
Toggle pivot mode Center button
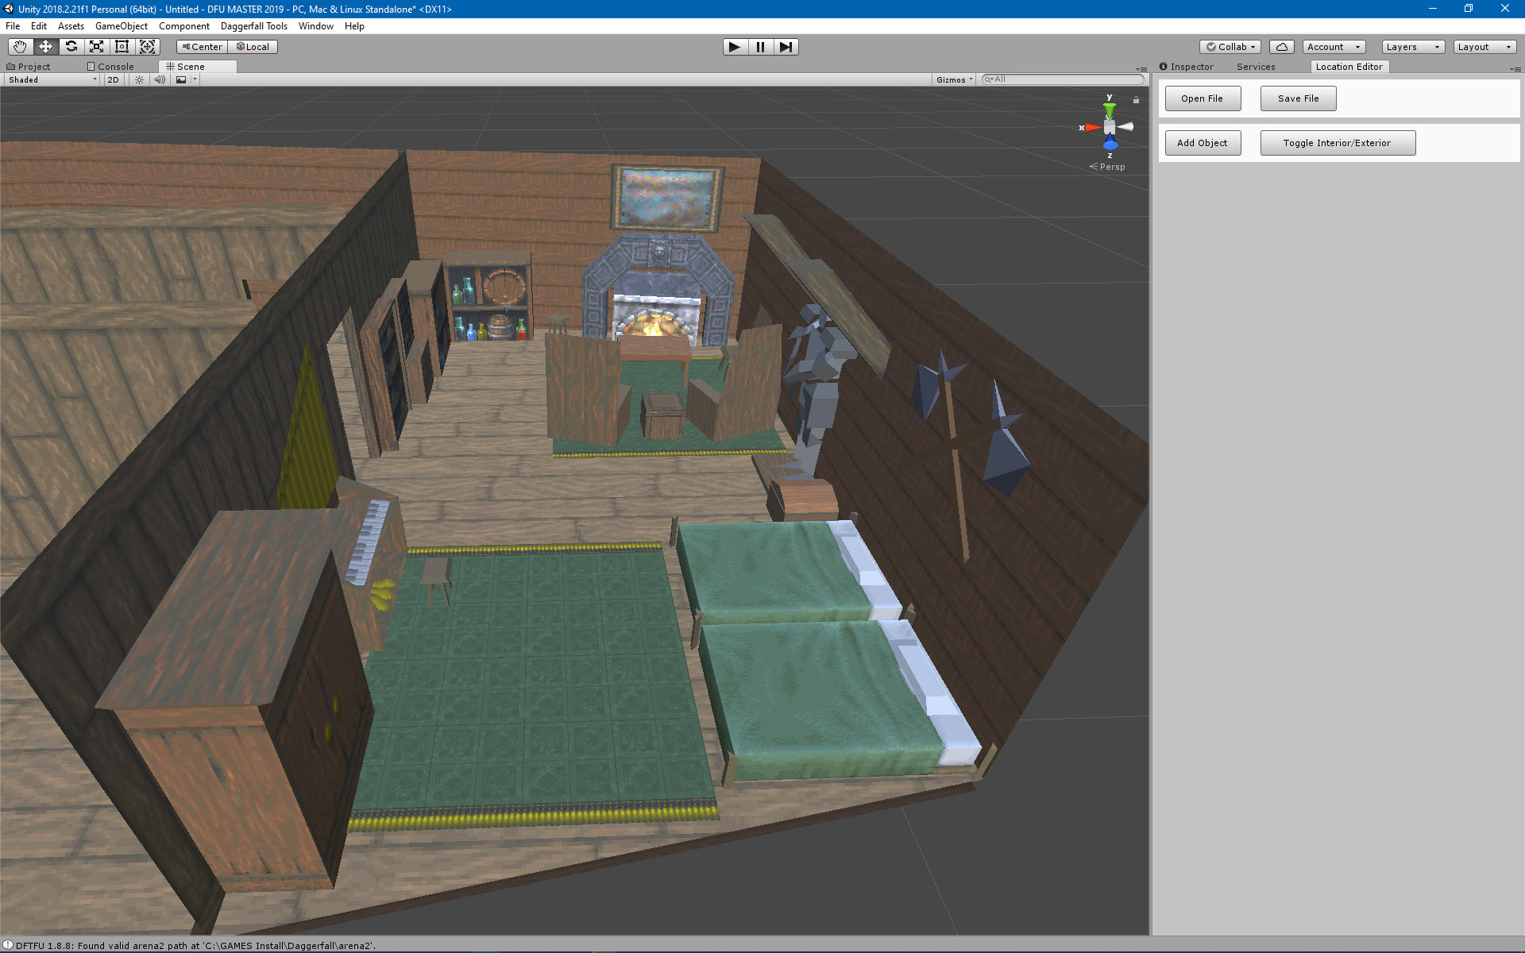202,47
